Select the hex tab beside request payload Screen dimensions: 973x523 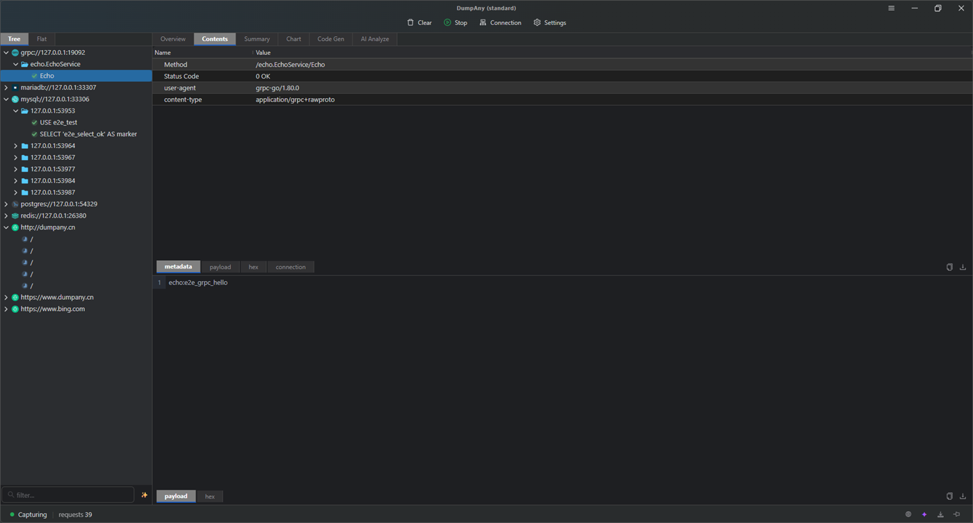[254, 267]
